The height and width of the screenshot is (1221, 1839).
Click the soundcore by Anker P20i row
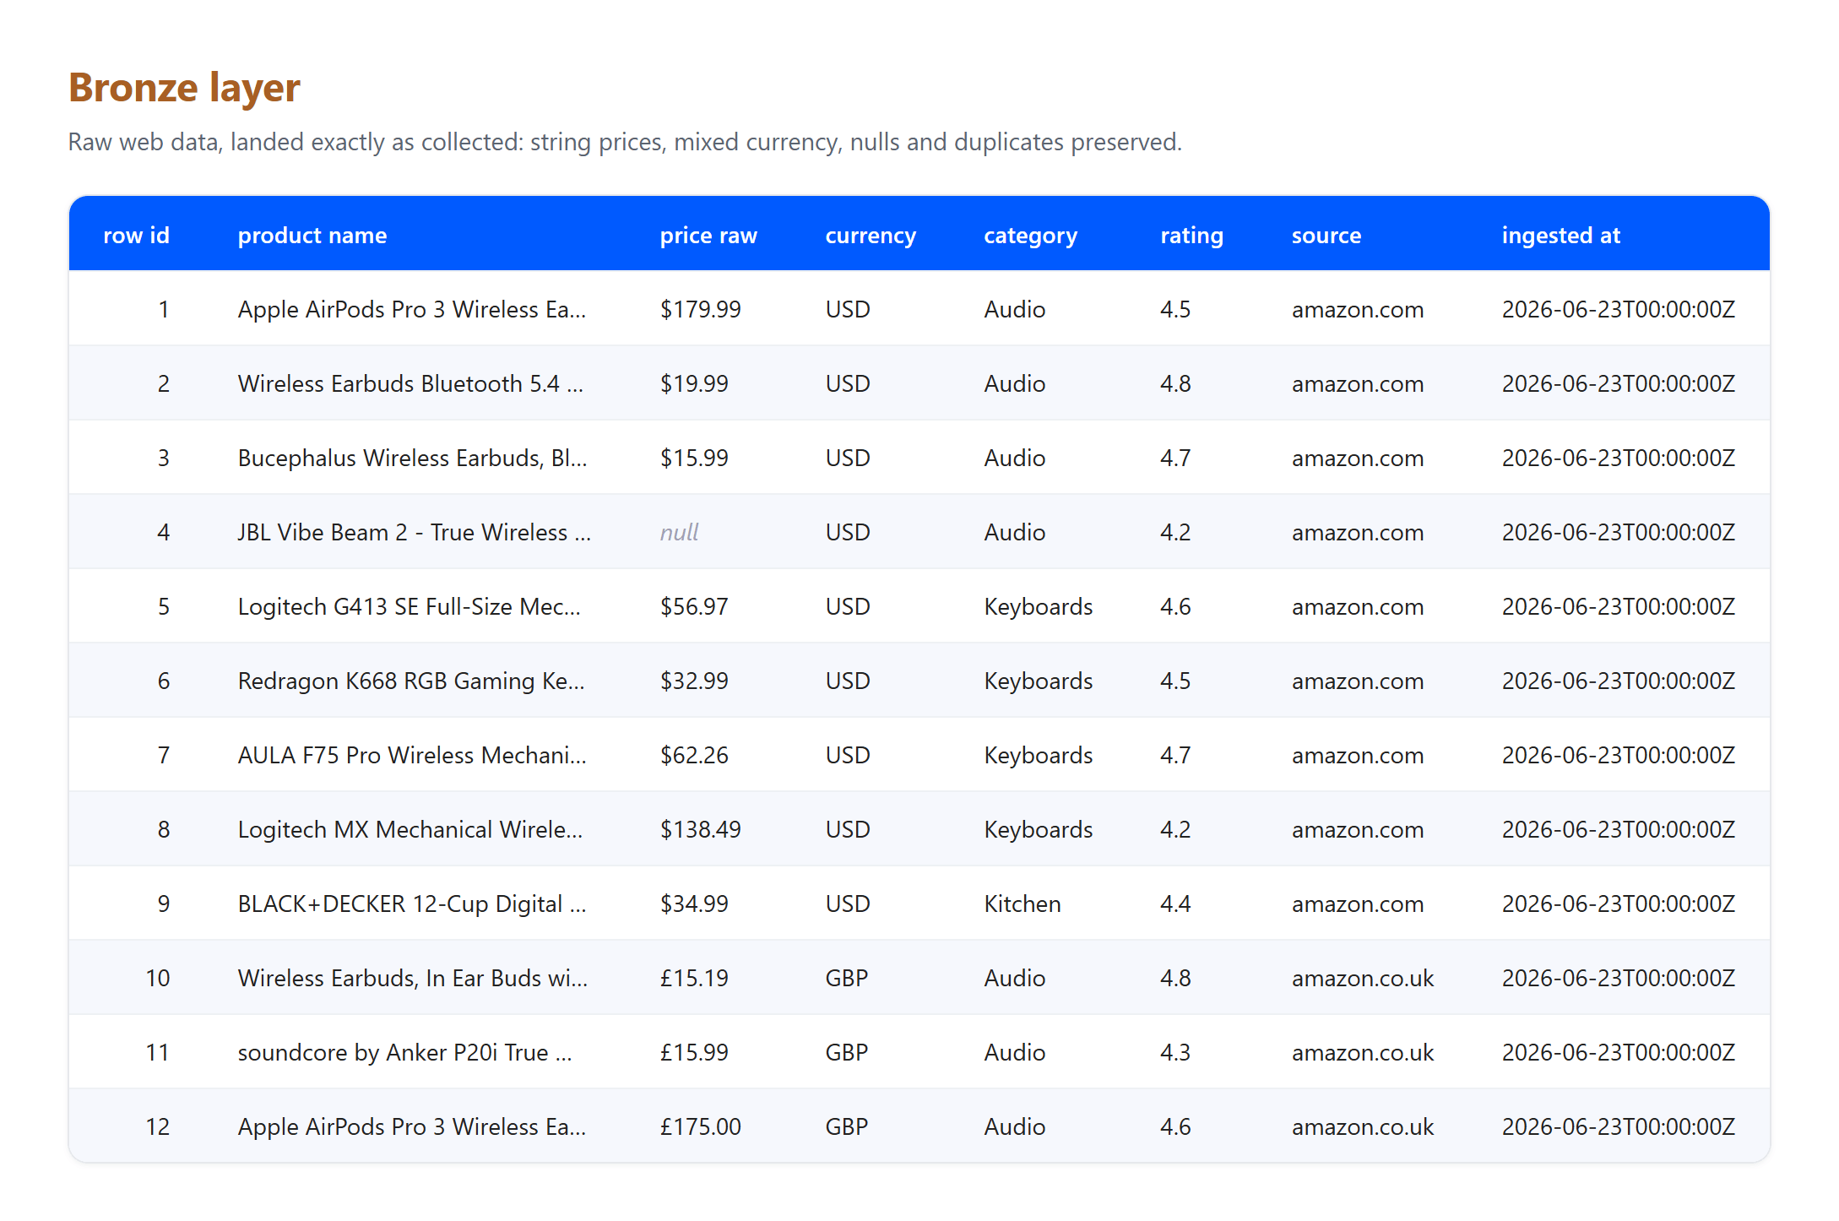tap(919, 1052)
